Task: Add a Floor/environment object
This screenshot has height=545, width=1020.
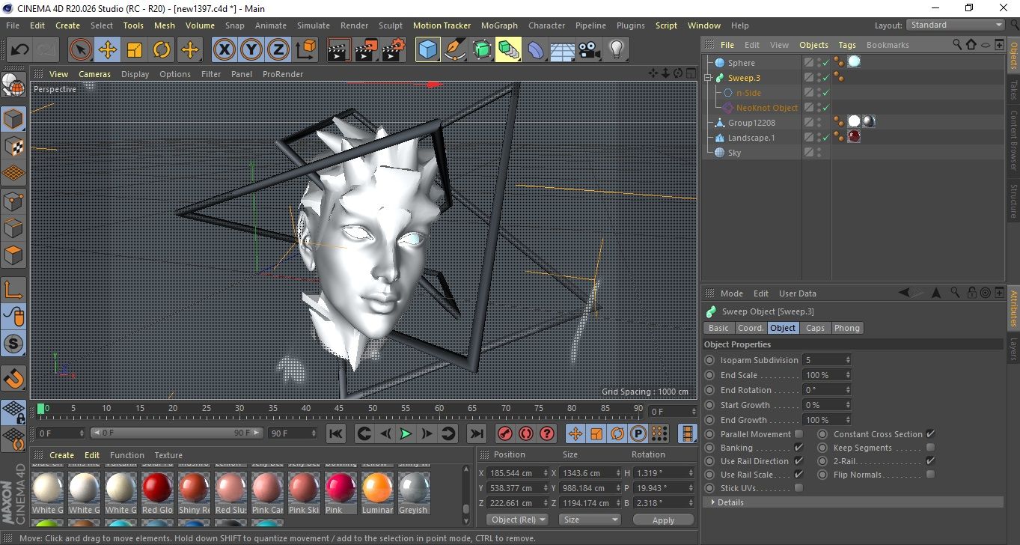Action: coord(563,50)
